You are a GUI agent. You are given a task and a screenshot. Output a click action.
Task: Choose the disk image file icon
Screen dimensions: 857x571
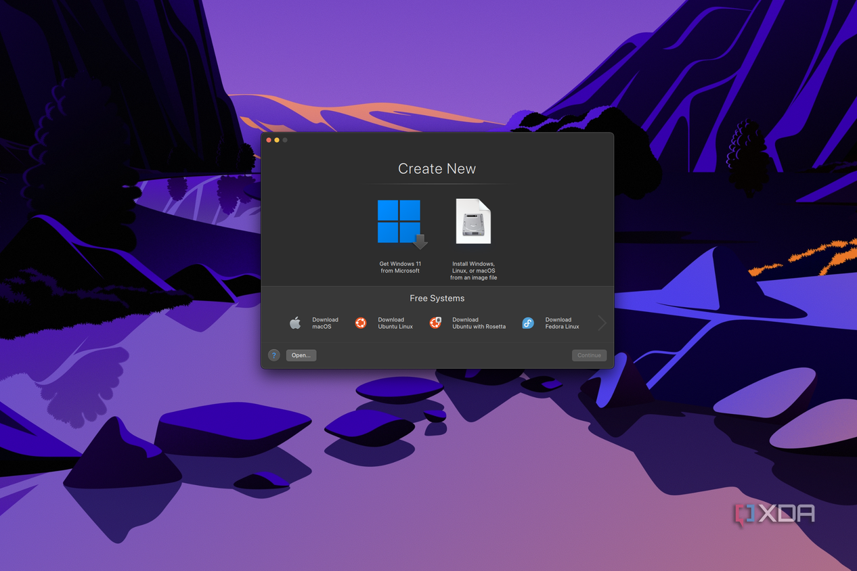tap(473, 221)
